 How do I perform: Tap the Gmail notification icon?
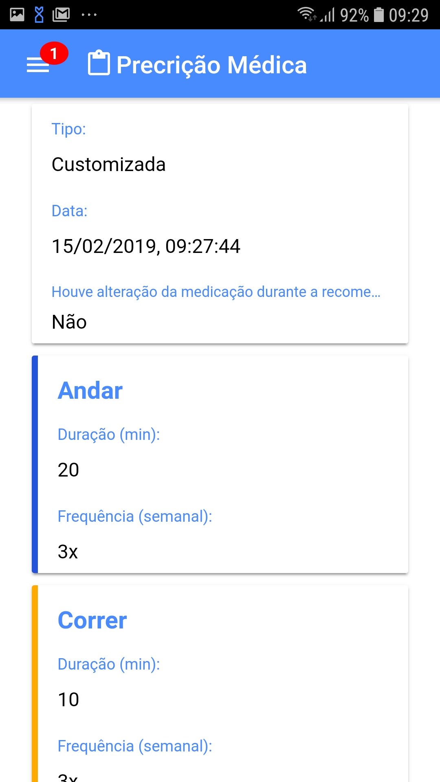point(61,15)
